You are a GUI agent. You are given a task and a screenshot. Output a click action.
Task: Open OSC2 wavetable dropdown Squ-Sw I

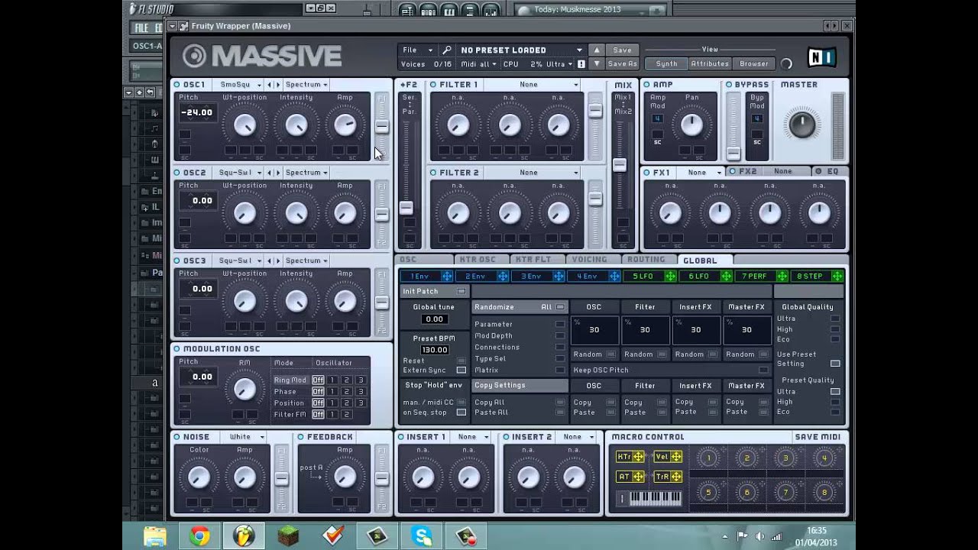click(x=238, y=173)
